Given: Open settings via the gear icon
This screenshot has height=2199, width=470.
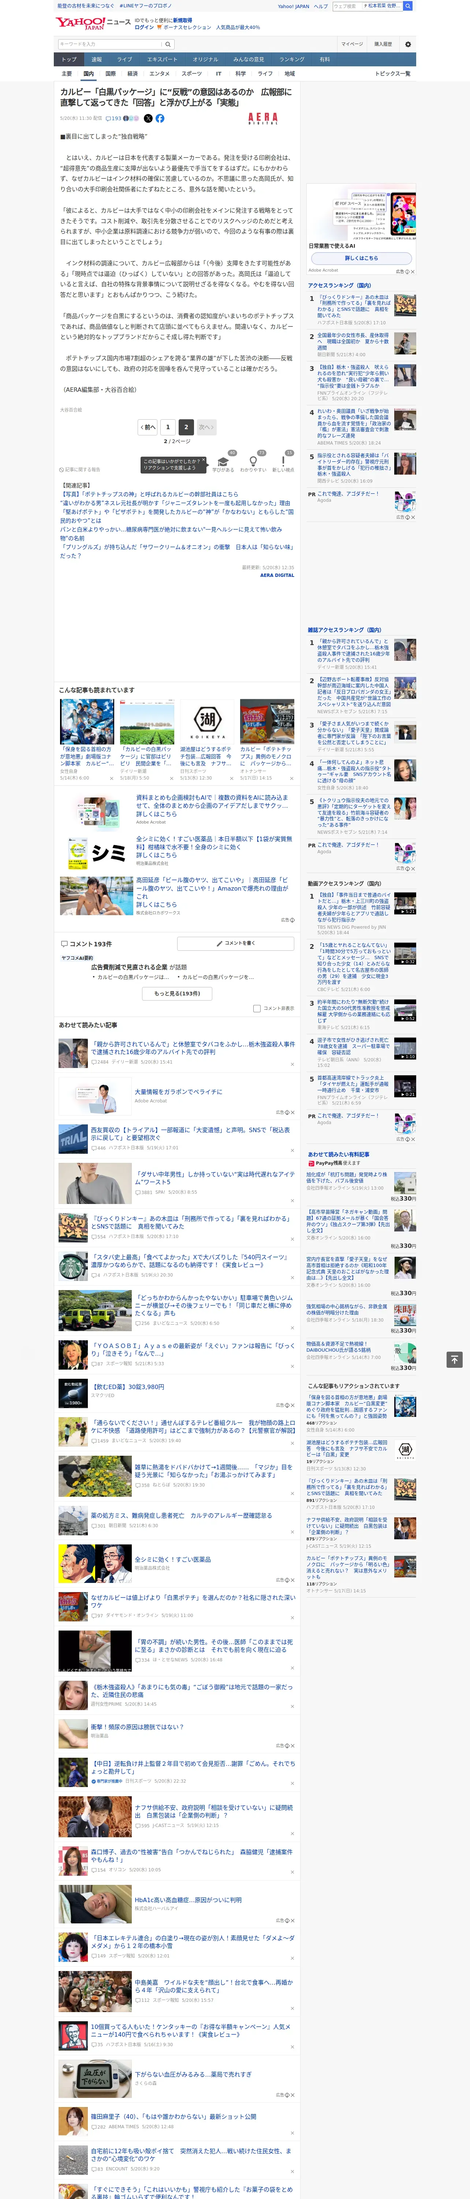Looking at the screenshot, I should coord(408,44).
